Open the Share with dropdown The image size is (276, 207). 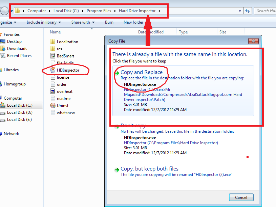click(83, 22)
